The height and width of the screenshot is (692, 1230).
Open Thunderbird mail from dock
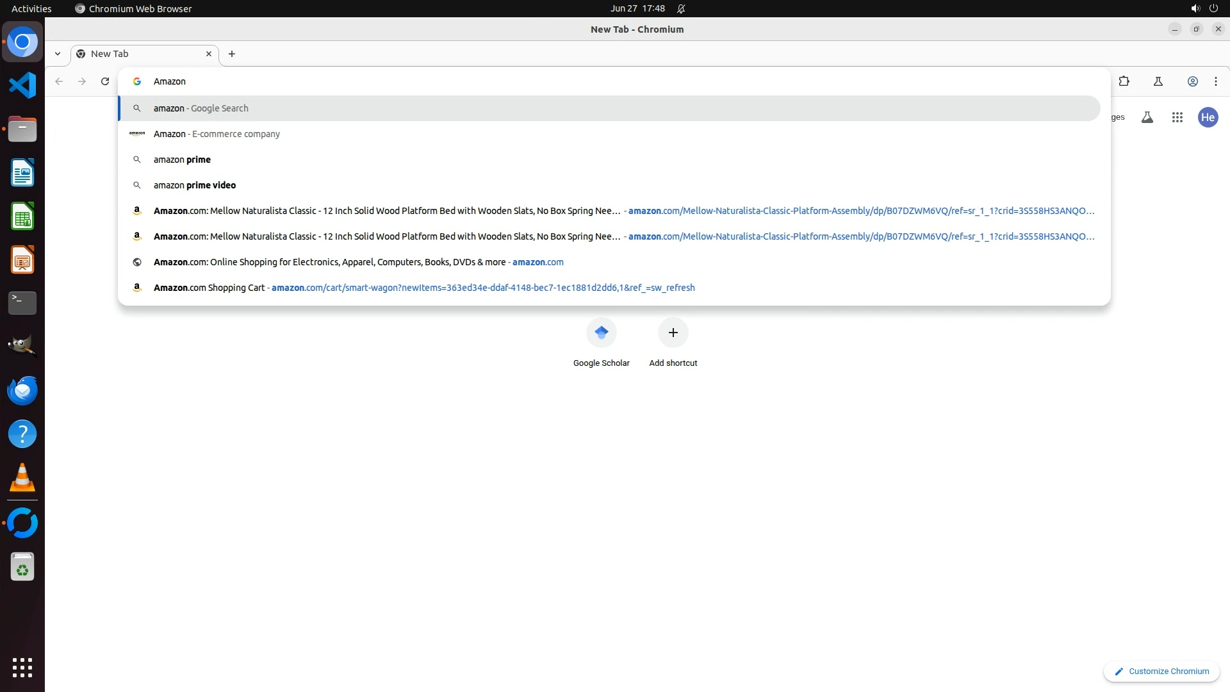pos(22,390)
